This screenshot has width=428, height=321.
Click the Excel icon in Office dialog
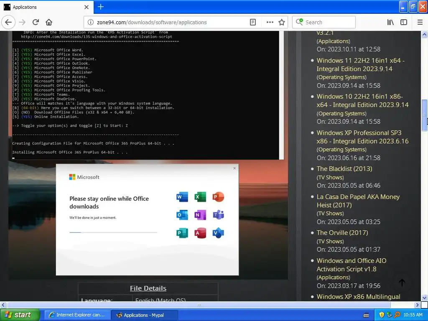200,196
